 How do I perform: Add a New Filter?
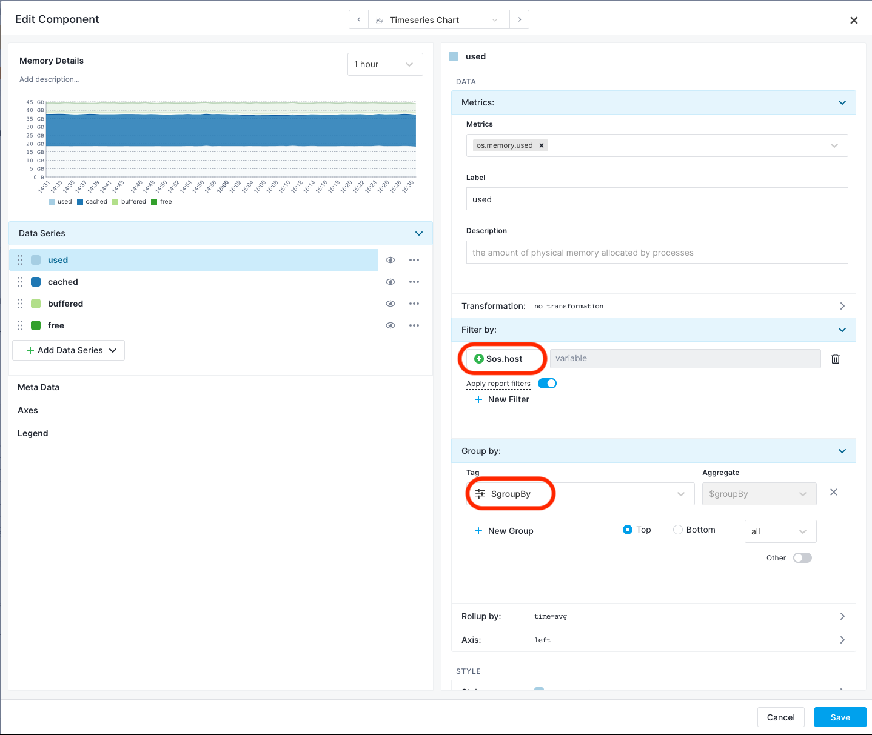501,399
